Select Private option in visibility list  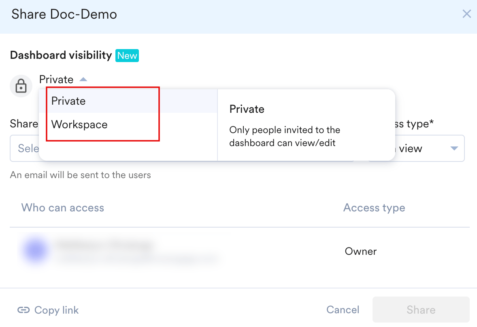(128, 101)
